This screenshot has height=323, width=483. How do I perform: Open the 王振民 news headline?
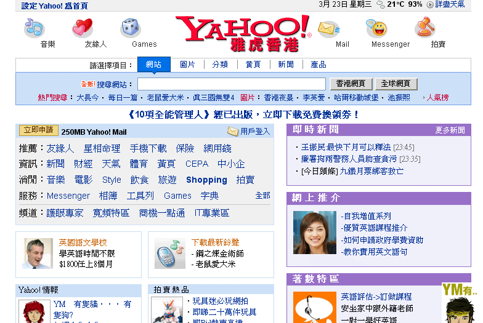point(346,148)
